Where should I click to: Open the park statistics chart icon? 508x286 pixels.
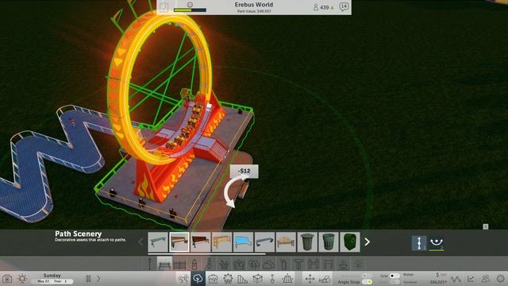pyautogui.click(x=471, y=279)
